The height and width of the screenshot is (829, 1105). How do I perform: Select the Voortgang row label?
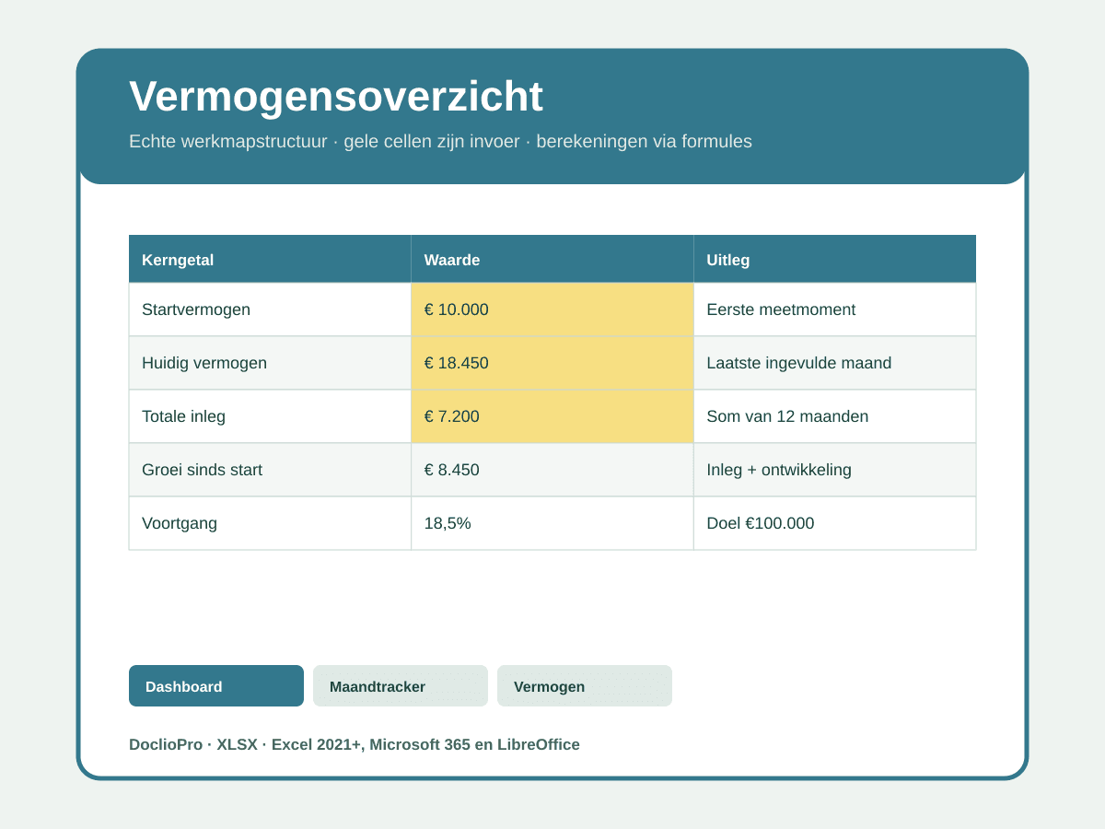(x=180, y=523)
